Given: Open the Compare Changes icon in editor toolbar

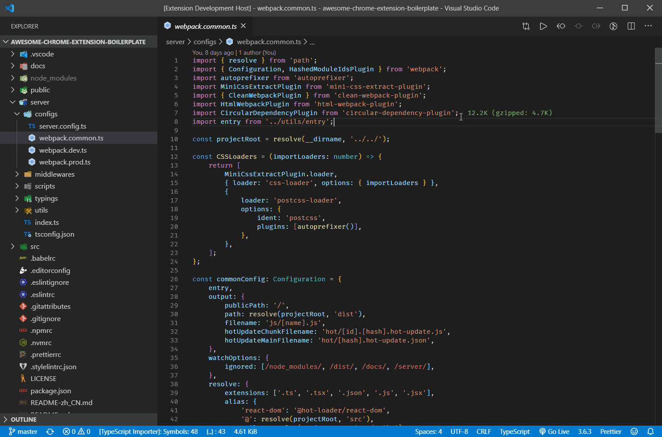Looking at the screenshot, I should [x=526, y=26].
